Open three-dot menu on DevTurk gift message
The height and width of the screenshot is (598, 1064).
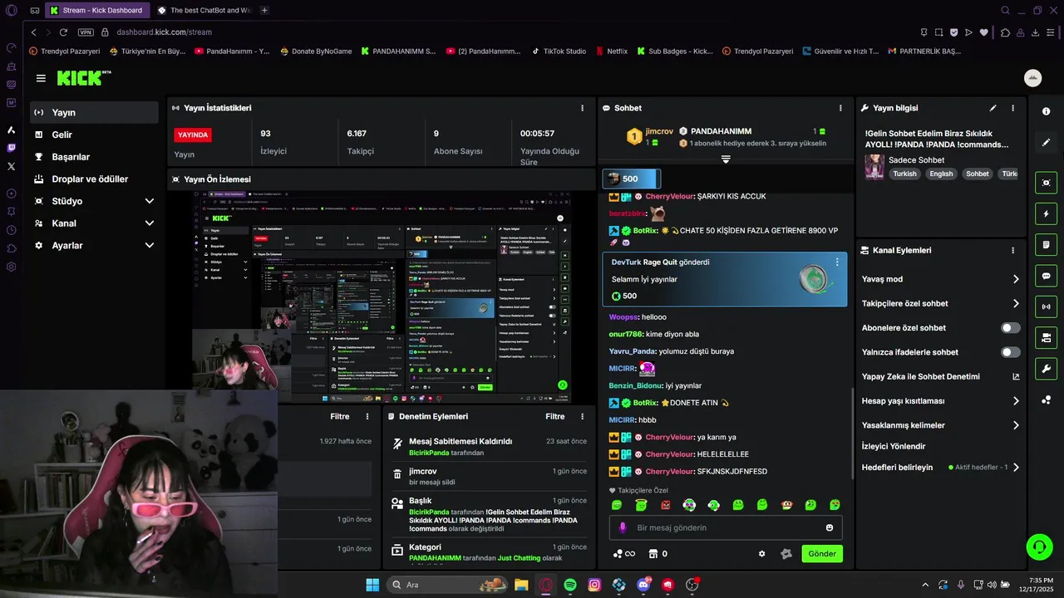click(837, 262)
